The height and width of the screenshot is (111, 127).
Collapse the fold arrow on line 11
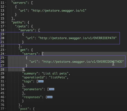pyautogui.click(x=6, y=3)
